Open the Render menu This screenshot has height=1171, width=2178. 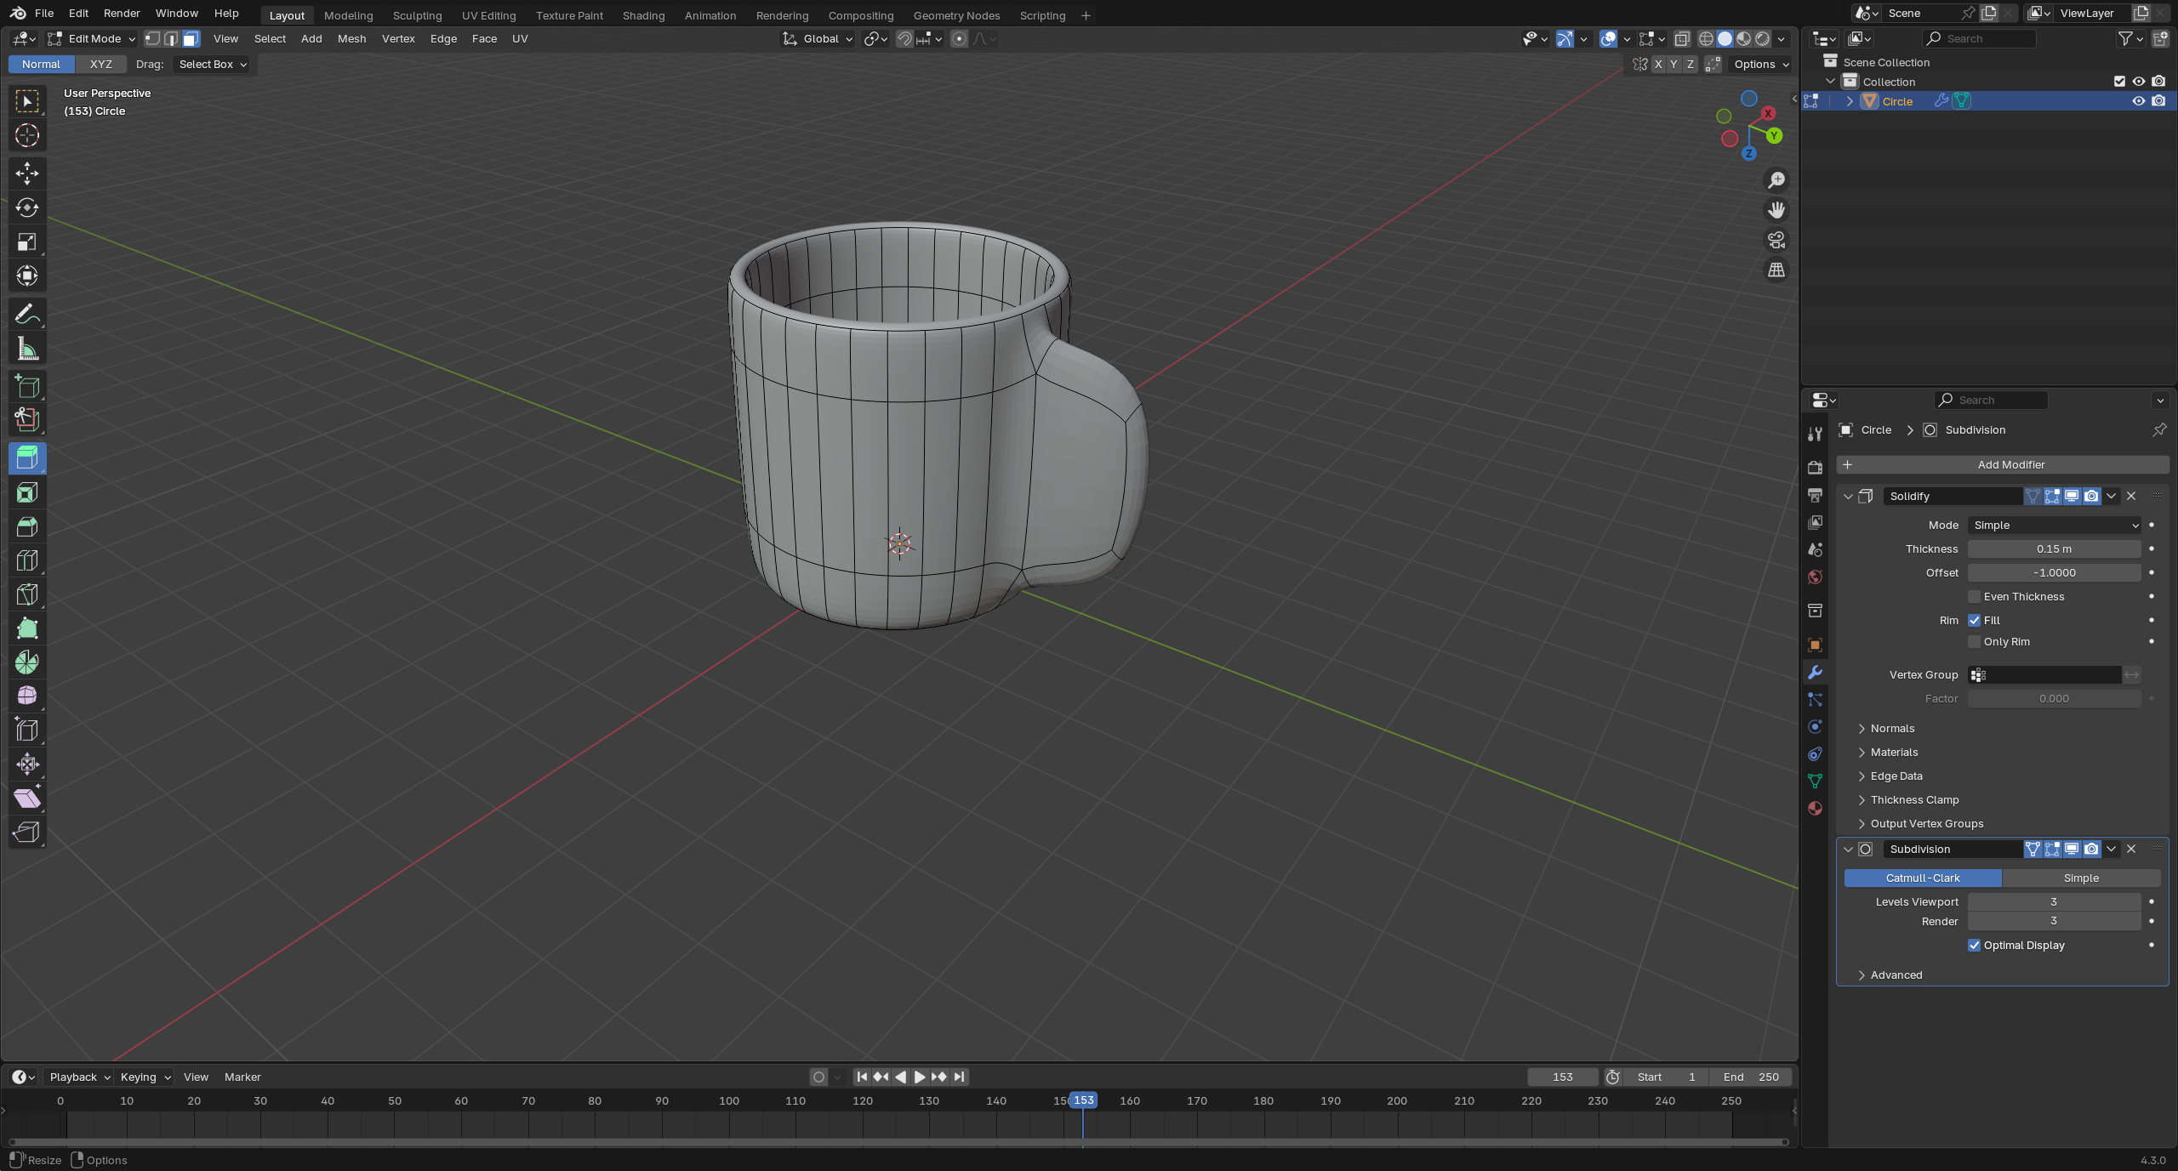122,13
